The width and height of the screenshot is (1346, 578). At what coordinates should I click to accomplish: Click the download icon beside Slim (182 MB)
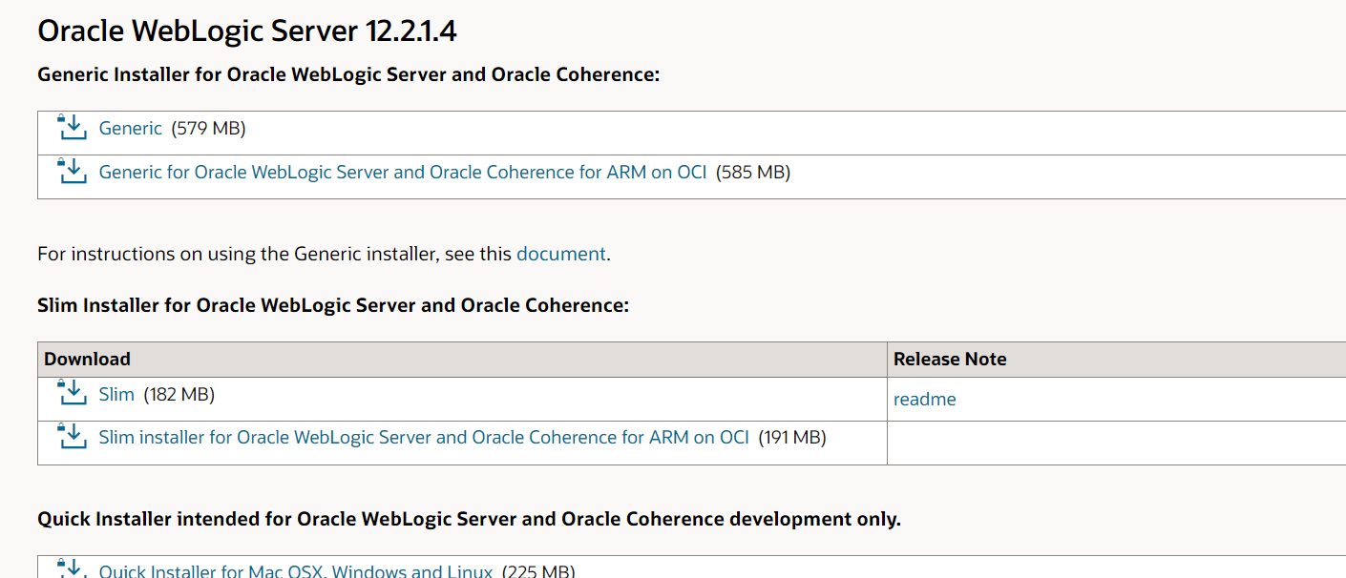73,392
